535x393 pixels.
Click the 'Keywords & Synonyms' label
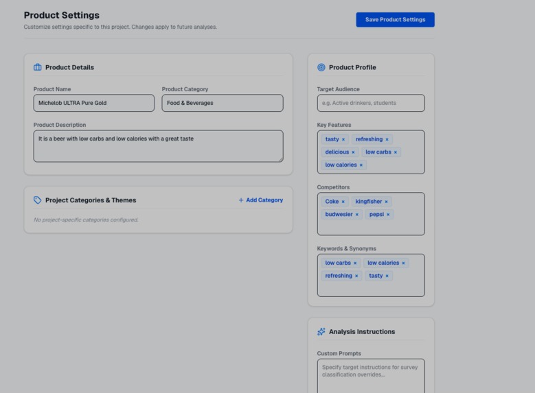pos(347,249)
